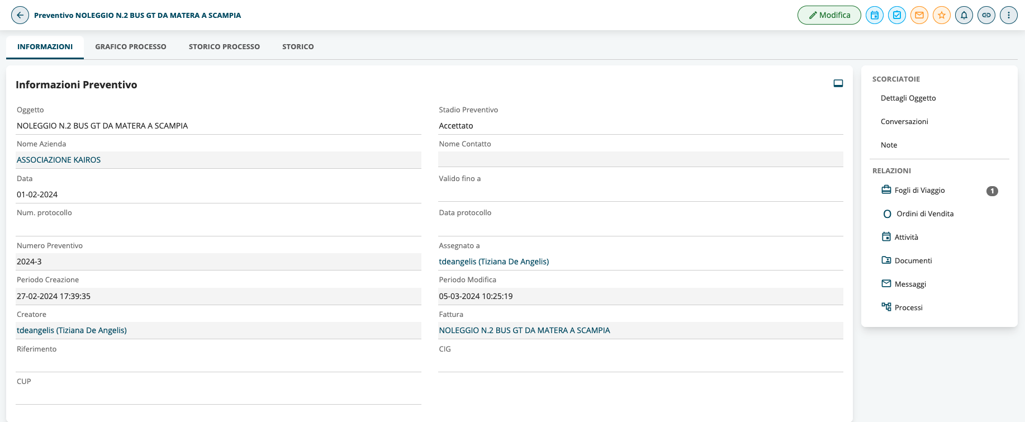Viewport: 1025px width, 422px height.
Task: Click the blue clipboard task icon
Action: pos(897,15)
